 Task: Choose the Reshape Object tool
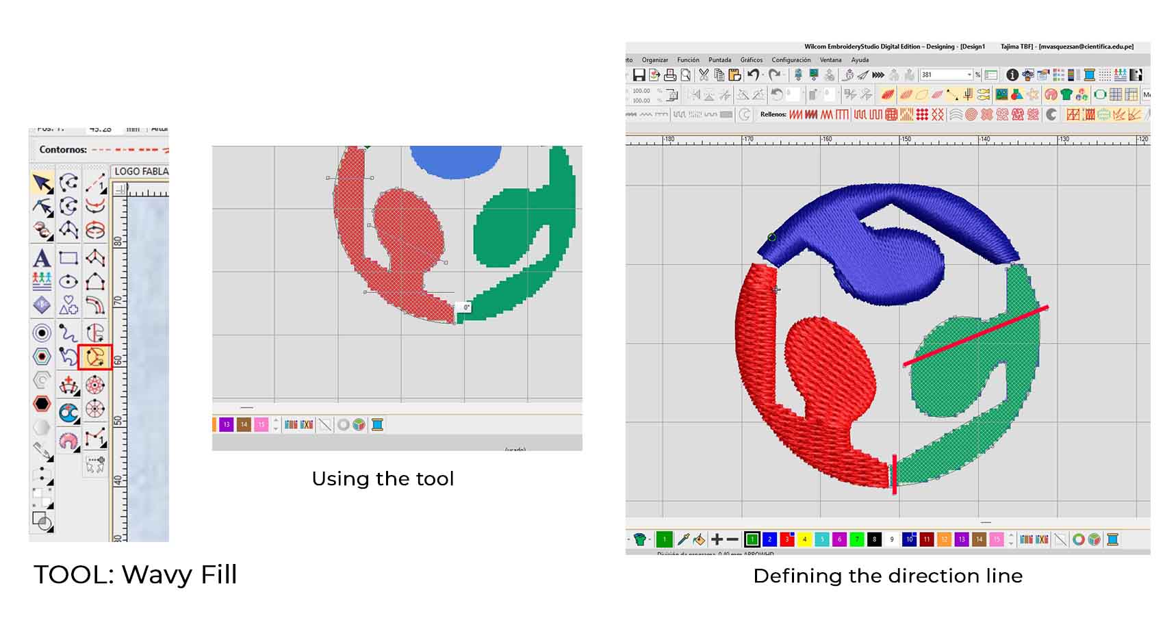[42, 207]
